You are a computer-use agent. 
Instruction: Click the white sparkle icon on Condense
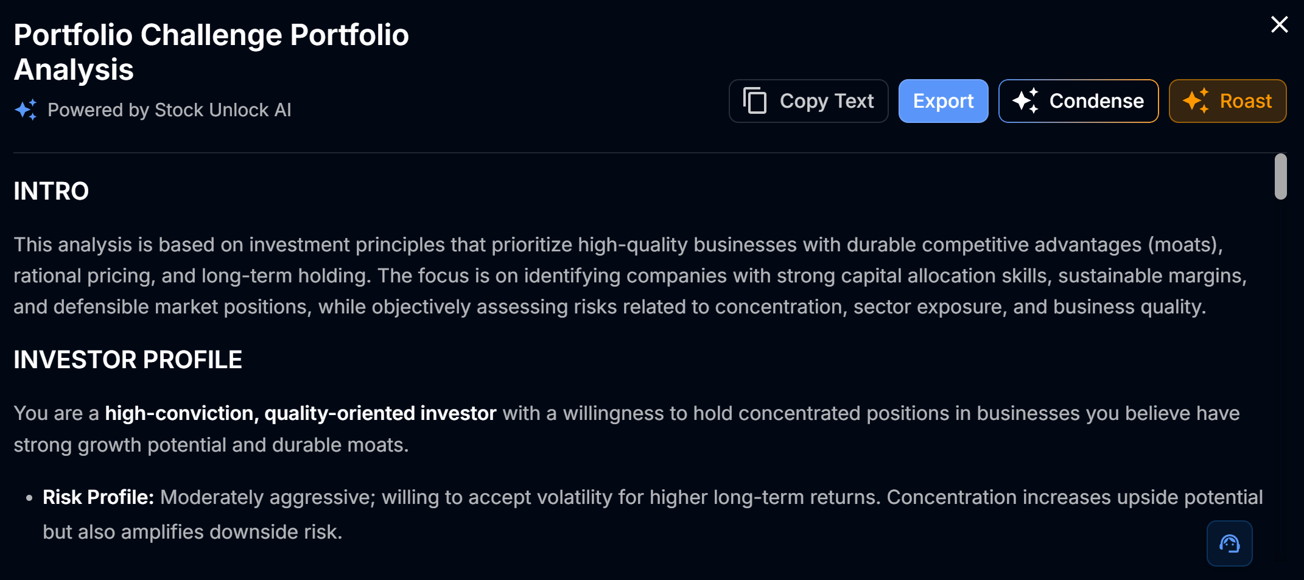click(x=1026, y=100)
